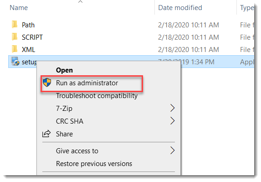Image resolution: width=261 pixels, height=182 pixels.
Task: Click the shield icon beside Run as administrator
Action: pos(47,83)
